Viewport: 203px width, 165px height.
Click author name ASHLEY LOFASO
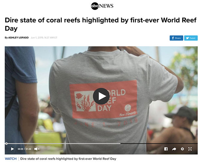click(x=18, y=38)
